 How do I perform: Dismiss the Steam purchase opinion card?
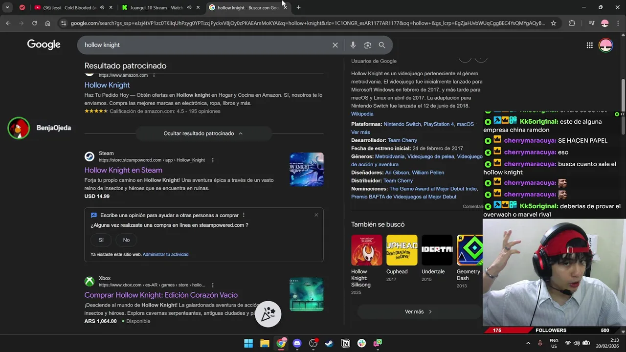click(316, 215)
